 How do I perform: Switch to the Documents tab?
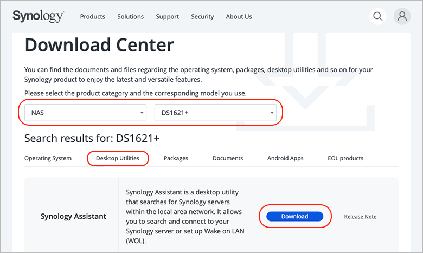(x=228, y=158)
